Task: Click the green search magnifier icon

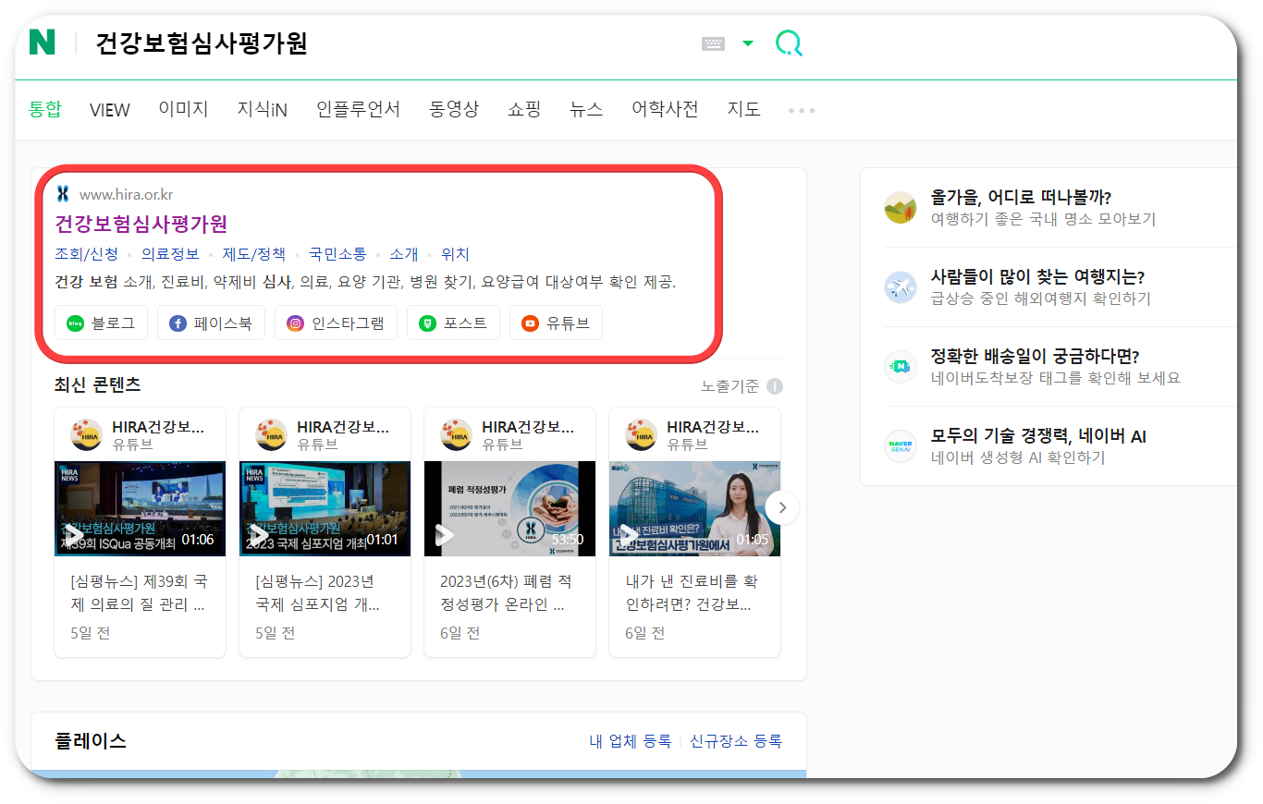Action: pyautogui.click(x=789, y=42)
